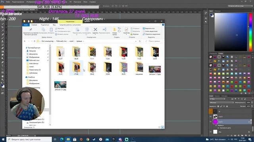
Task: Lock transparent pixels icon in Layers panel
Action: [218, 106]
